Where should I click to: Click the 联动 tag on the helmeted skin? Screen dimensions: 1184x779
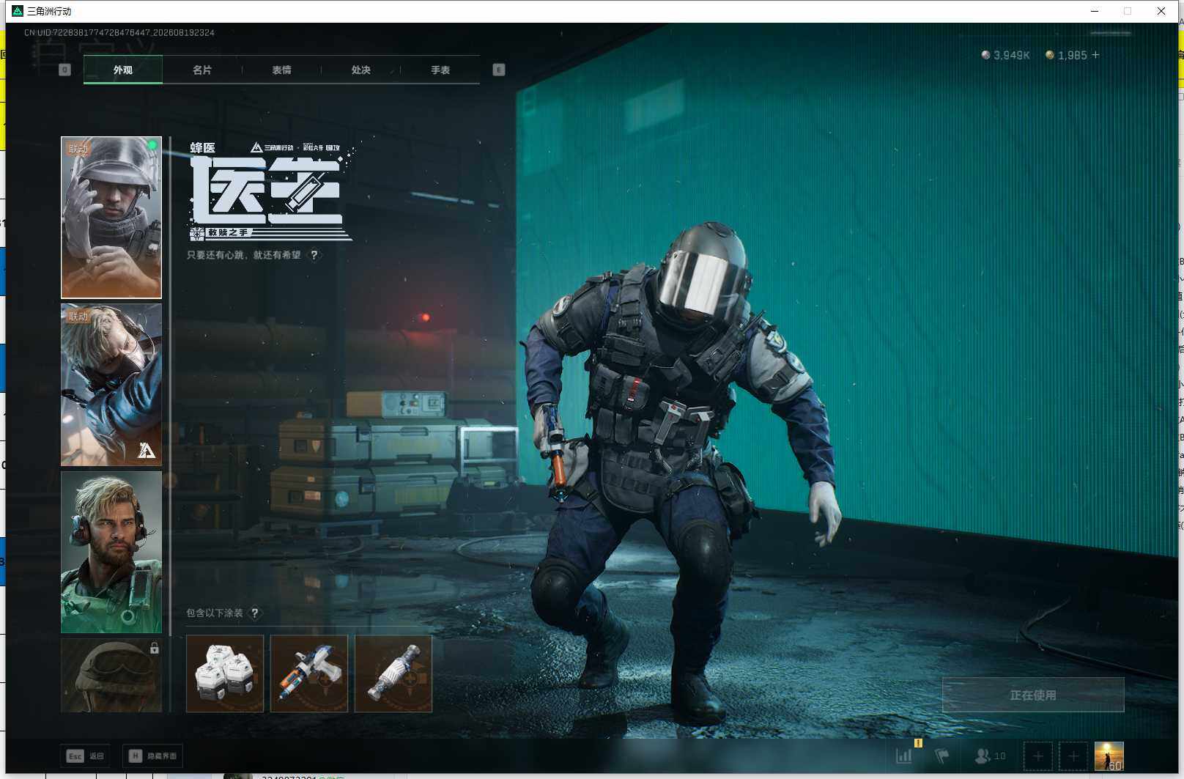point(78,149)
